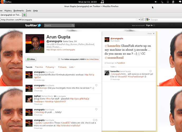Viewport: 182px width, 132px height.
Task: Open the TweetDeck source link
Action: tap(121, 63)
